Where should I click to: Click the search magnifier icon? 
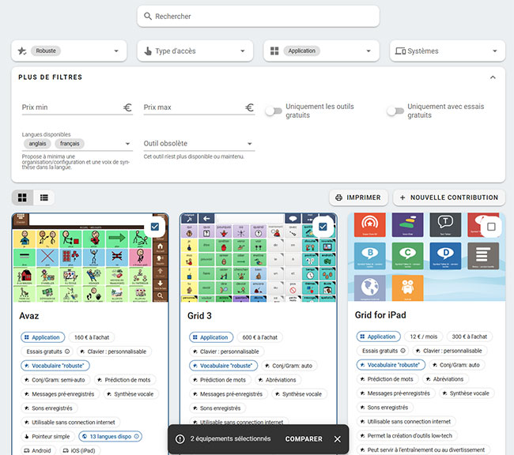tap(147, 16)
